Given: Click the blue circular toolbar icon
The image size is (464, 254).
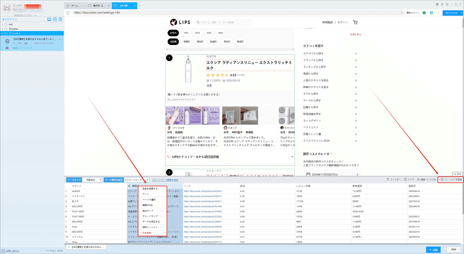Looking at the screenshot, I should 431,13.
